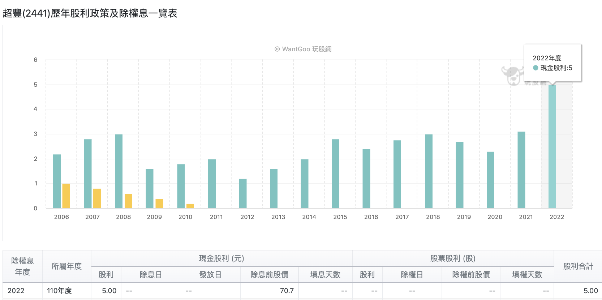
Task: Click the 除權前股價 column header
Action: (x=471, y=275)
